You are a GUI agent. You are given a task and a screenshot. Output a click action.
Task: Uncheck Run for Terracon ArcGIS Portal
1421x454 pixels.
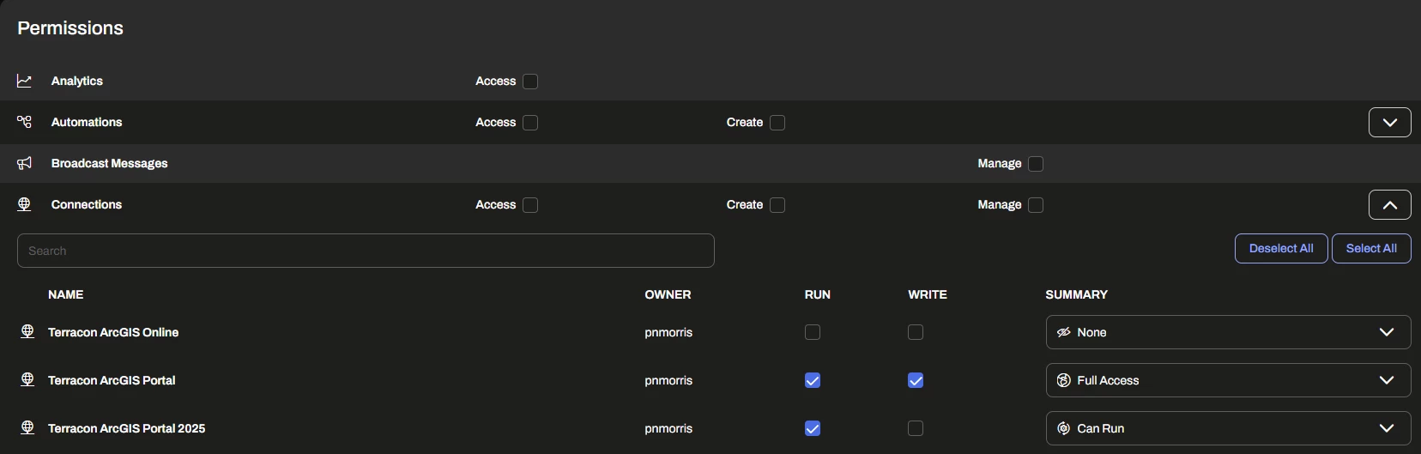[813, 380]
